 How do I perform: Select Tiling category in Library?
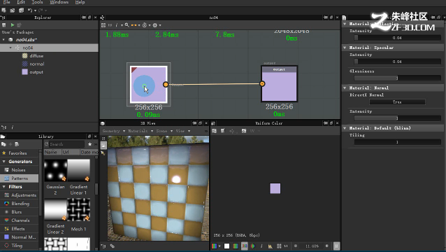[17, 246]
